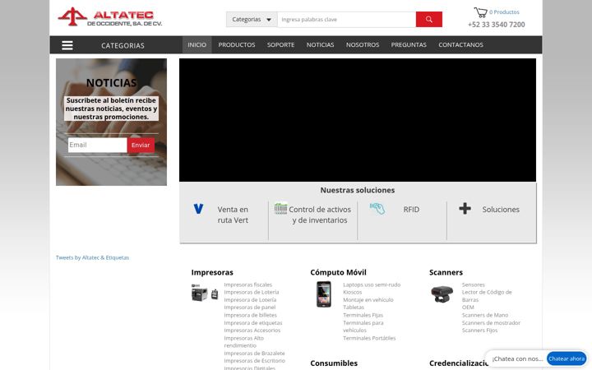
Task: Open the NOSOTROS menu item
Action: (363, 44)
